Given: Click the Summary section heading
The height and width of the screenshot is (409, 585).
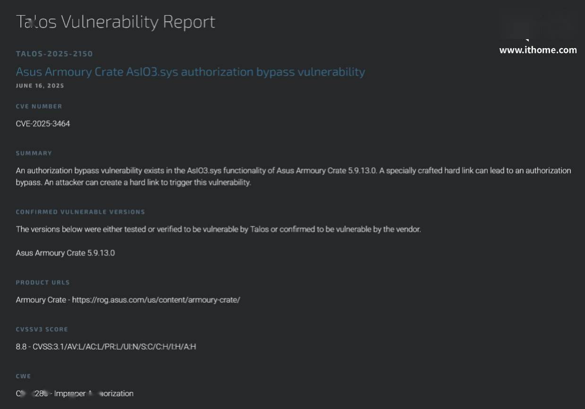Looking at the screenshot, I should coord(34,153).
